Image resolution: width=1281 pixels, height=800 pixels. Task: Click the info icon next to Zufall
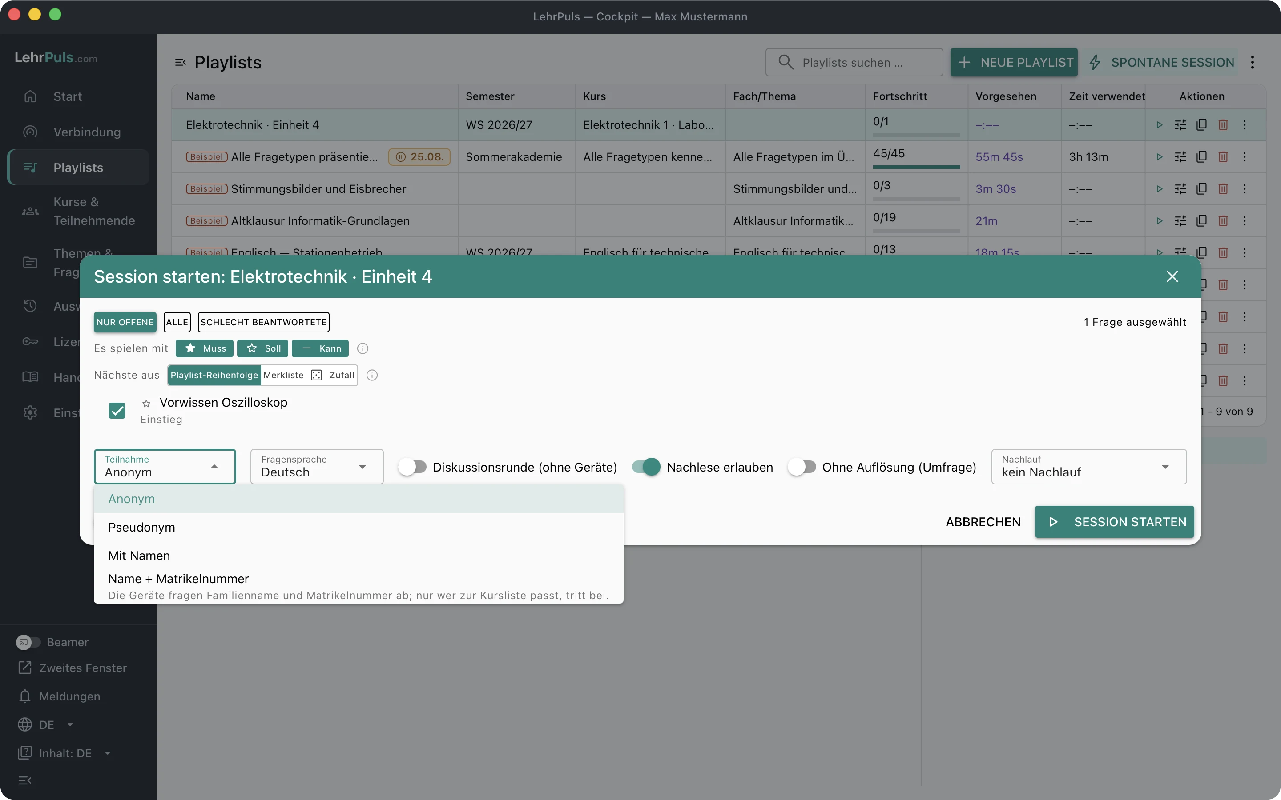(x=372, y=375)
